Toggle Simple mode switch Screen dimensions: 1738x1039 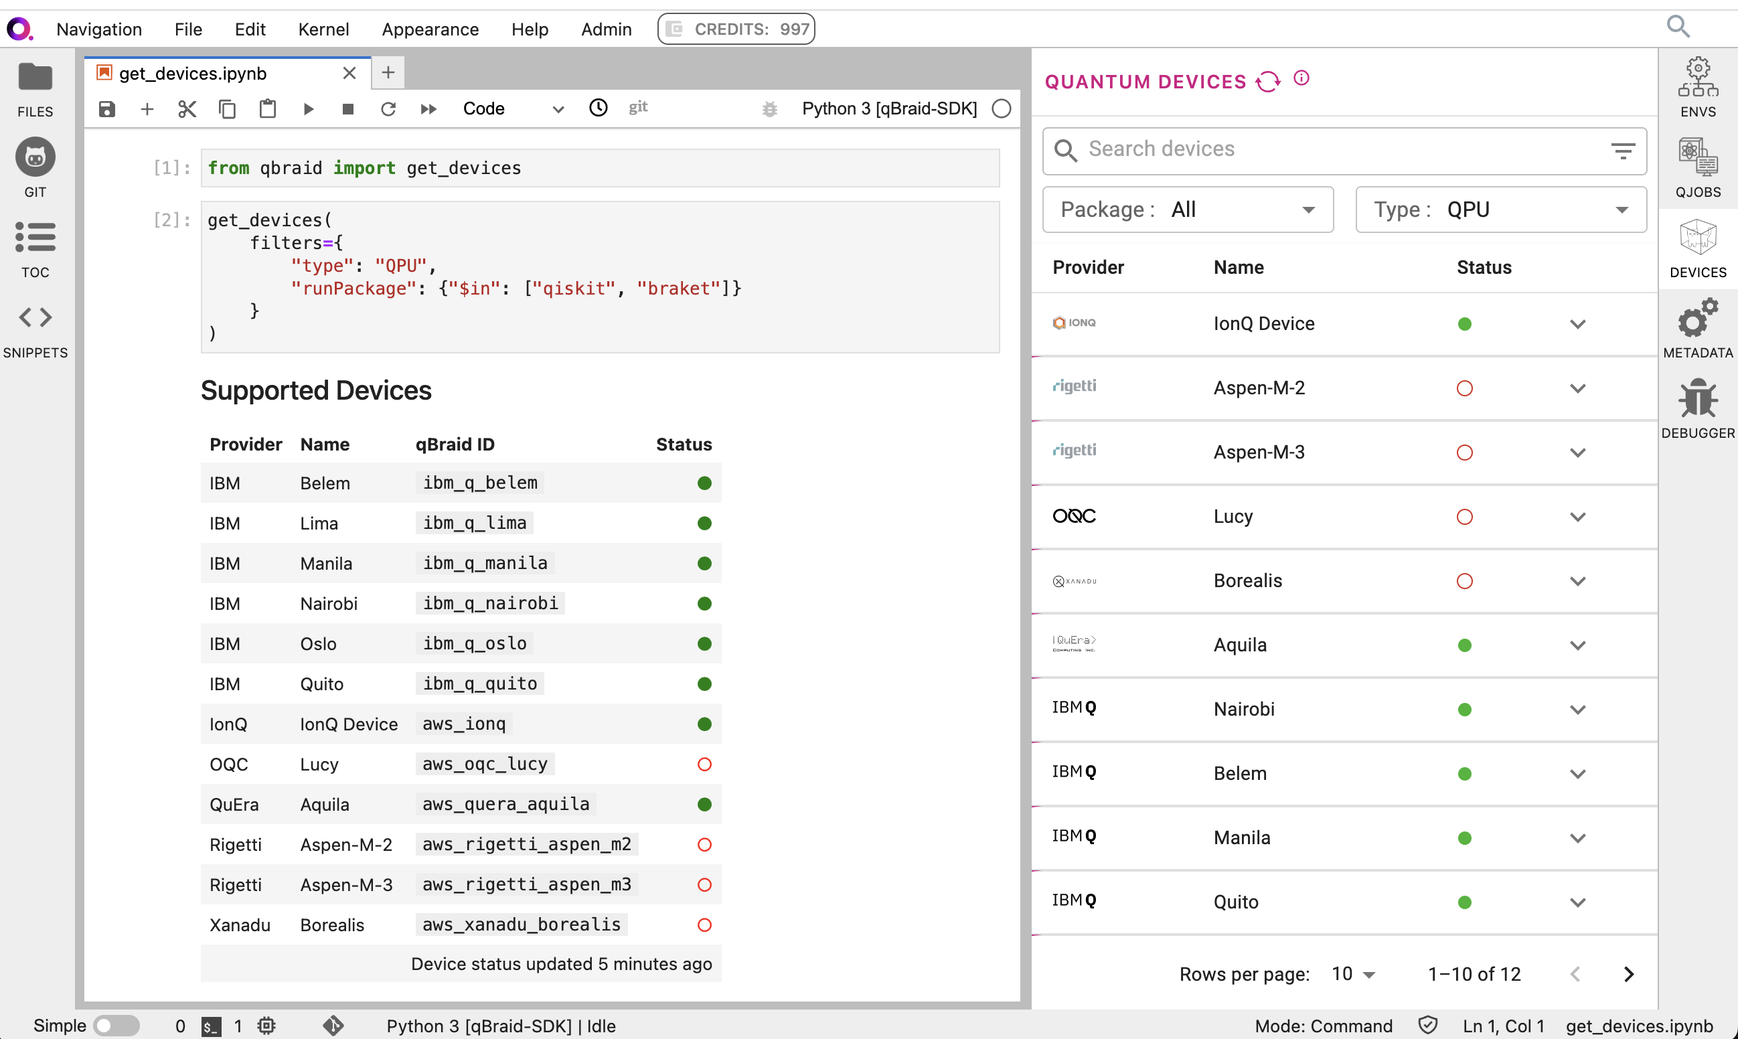tap(117, 1026)
